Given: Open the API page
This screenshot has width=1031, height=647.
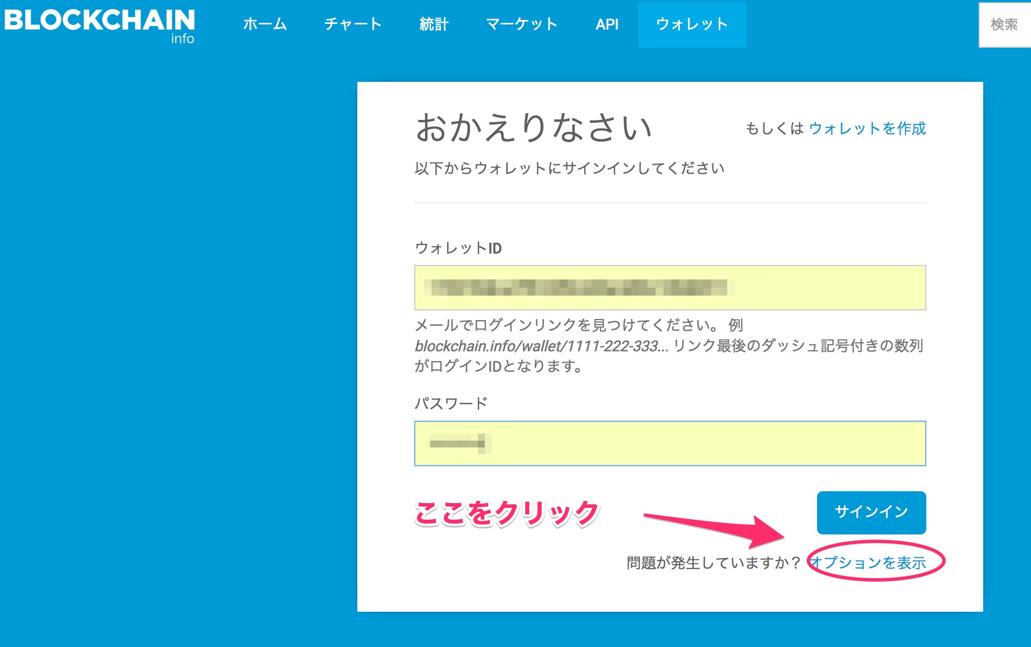Looking at the screenshot, I should (607, 24).
